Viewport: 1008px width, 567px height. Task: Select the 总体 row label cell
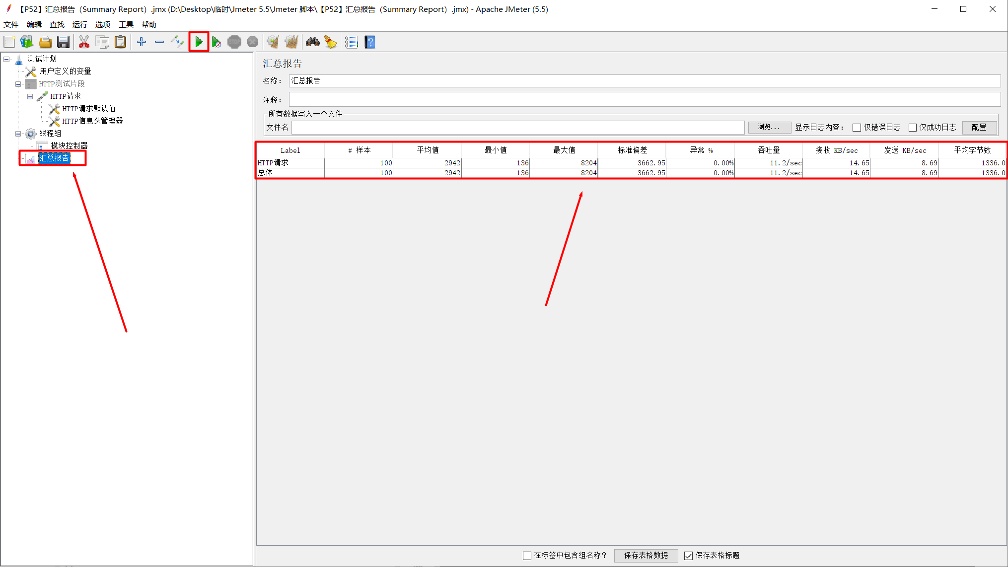[x=290, y=173]
